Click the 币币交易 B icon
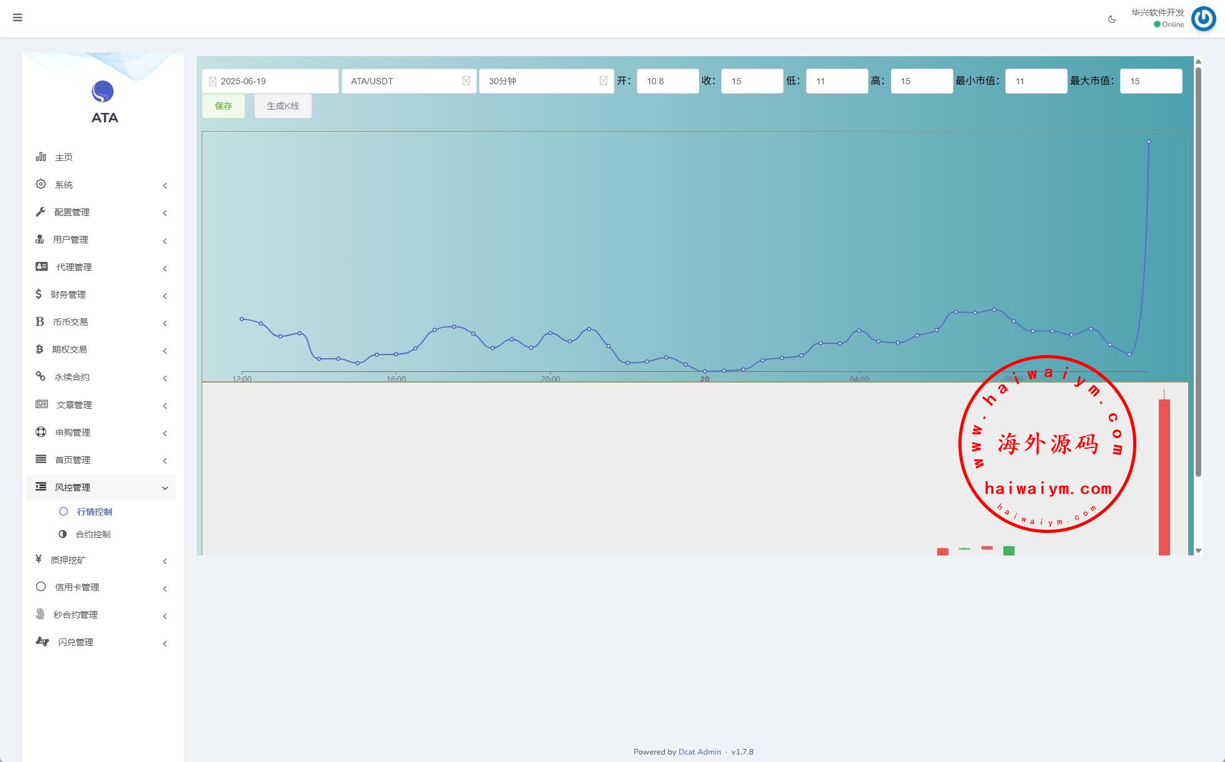The image size is (1225, 762). pos(39,321)
